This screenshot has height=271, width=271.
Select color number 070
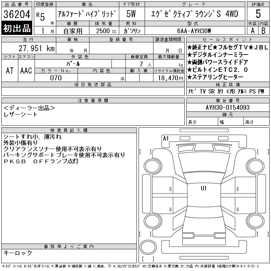point(56,78)
